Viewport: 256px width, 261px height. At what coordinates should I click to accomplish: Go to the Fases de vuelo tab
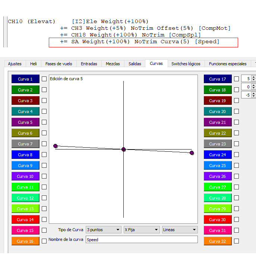[x=59, y=64]
